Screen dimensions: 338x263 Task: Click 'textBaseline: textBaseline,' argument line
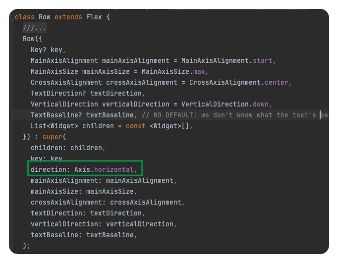pos(84,235)
